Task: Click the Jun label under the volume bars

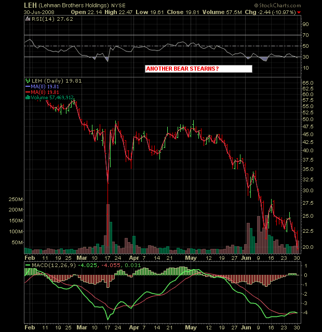Action: click(246, 258)
